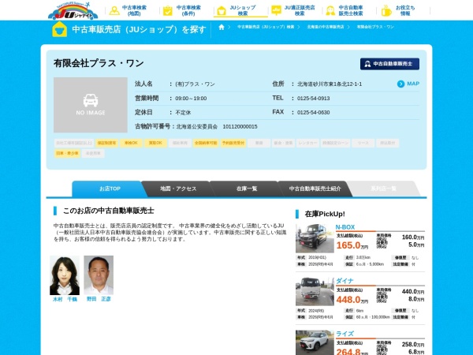Viewport: 473px width, 355px height.
Task: Click the JU適正販売店検索 speech bubble icon
Action: [x=276, y=10]
